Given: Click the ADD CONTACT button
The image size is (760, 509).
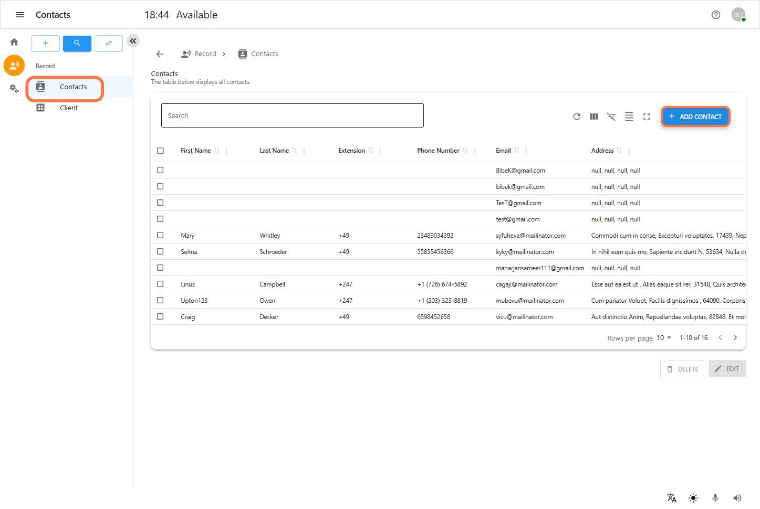Looking at the screenshot, I should (695, 116).
